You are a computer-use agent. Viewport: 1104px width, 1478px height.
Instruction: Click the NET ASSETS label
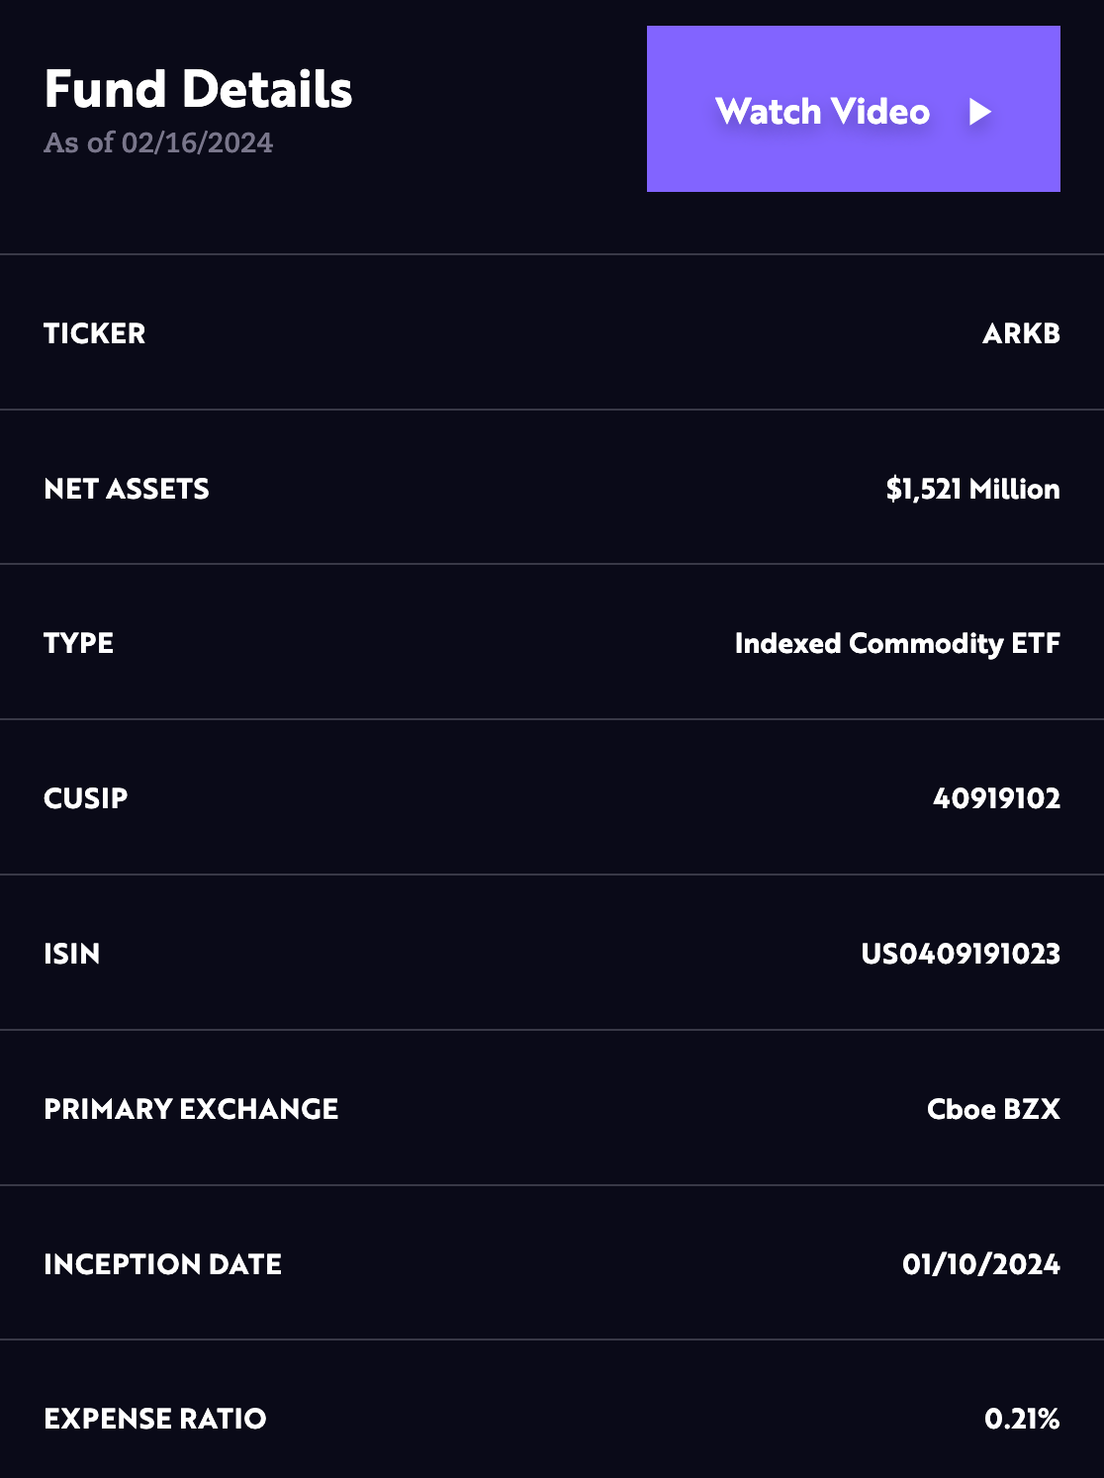pos(127,489)
